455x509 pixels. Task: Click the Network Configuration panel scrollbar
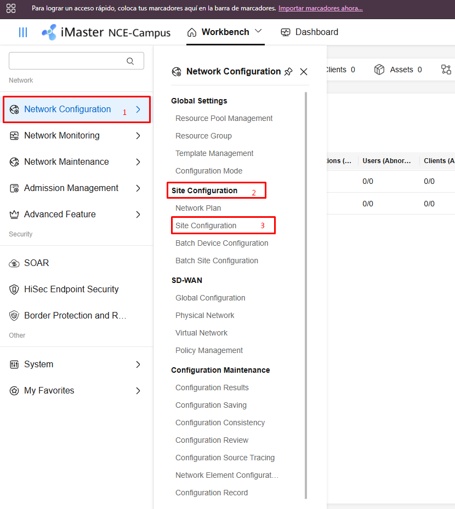coord(306,296)
